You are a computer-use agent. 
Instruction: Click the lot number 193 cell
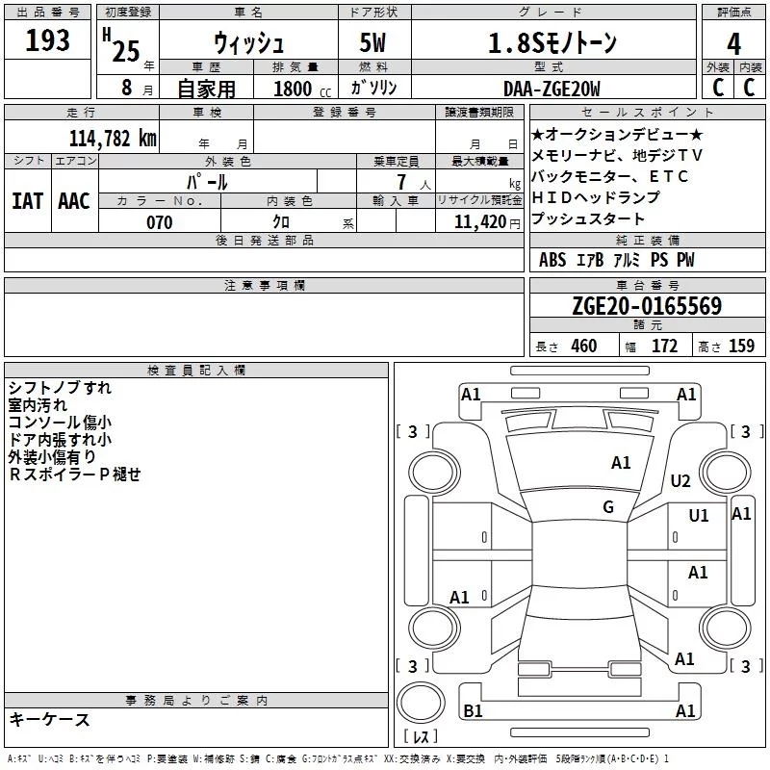pyautogui.click(x=47, y=40)
